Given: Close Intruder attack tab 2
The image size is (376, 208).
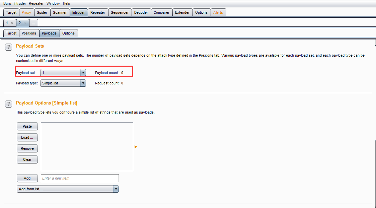Looking at the screenshot, I should click(x=24, y=23).
